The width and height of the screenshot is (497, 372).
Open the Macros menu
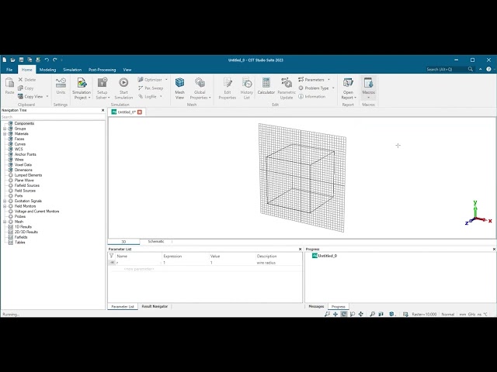(368, 88)
